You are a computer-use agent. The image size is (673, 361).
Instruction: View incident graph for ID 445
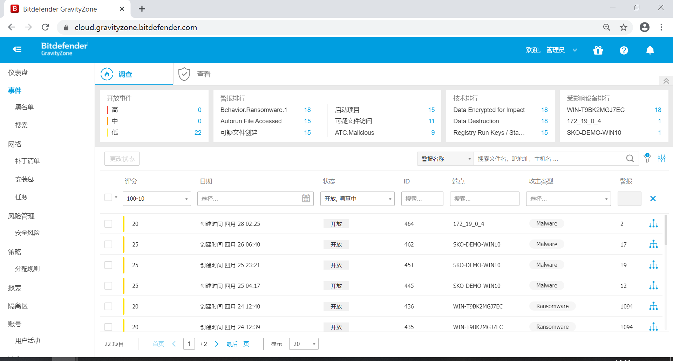click(x=653, y=285)
